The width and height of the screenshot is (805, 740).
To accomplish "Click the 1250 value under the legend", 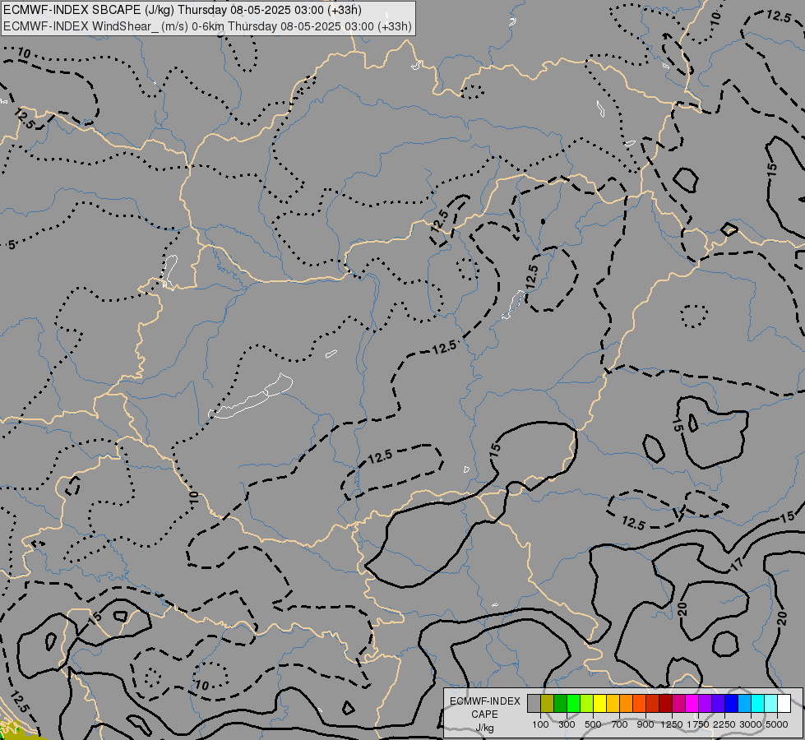I will coord(672,724).
